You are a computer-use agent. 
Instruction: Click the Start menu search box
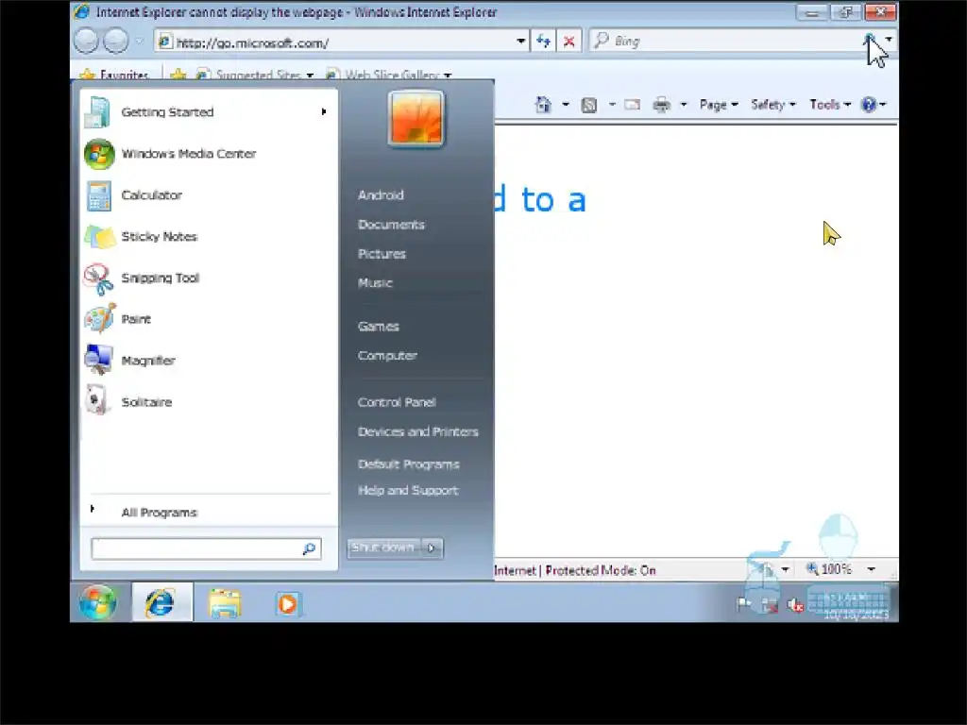pos(206,548)
